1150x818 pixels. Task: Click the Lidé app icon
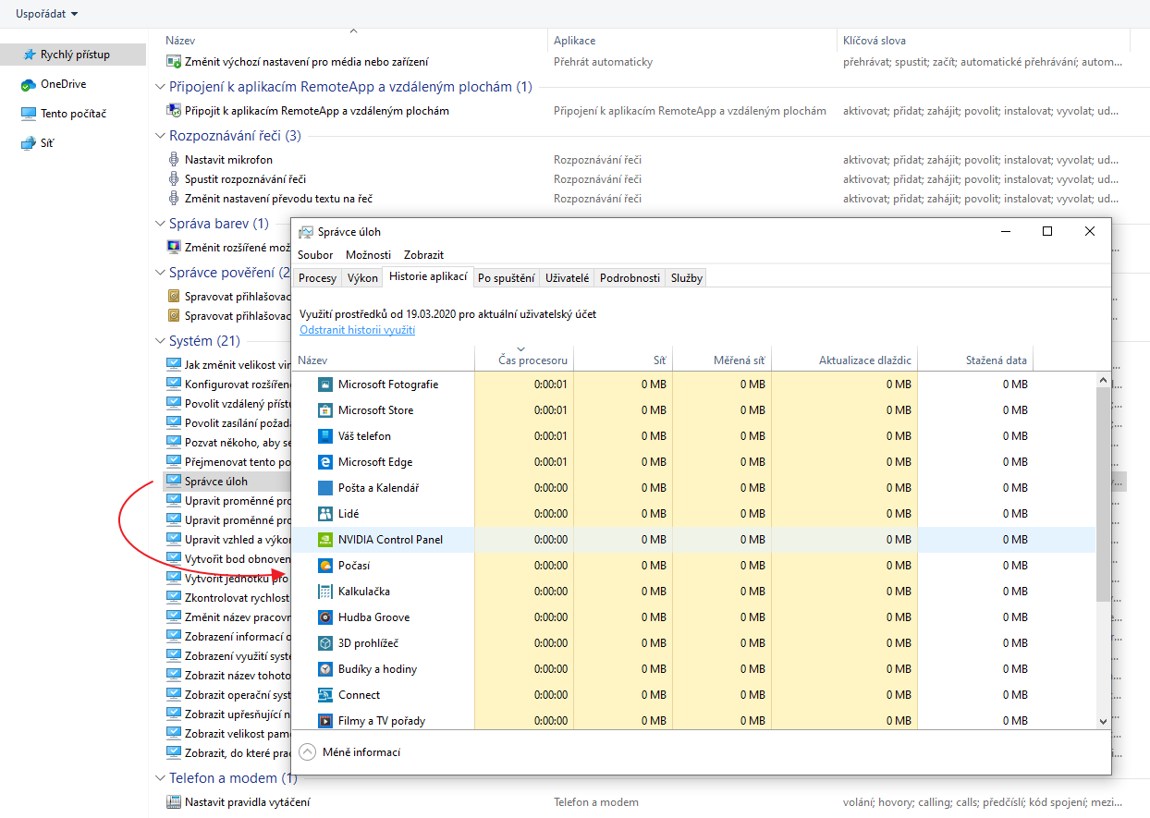(324, 514)
